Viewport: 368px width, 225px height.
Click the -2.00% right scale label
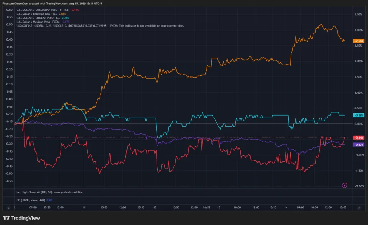[359, 186]
